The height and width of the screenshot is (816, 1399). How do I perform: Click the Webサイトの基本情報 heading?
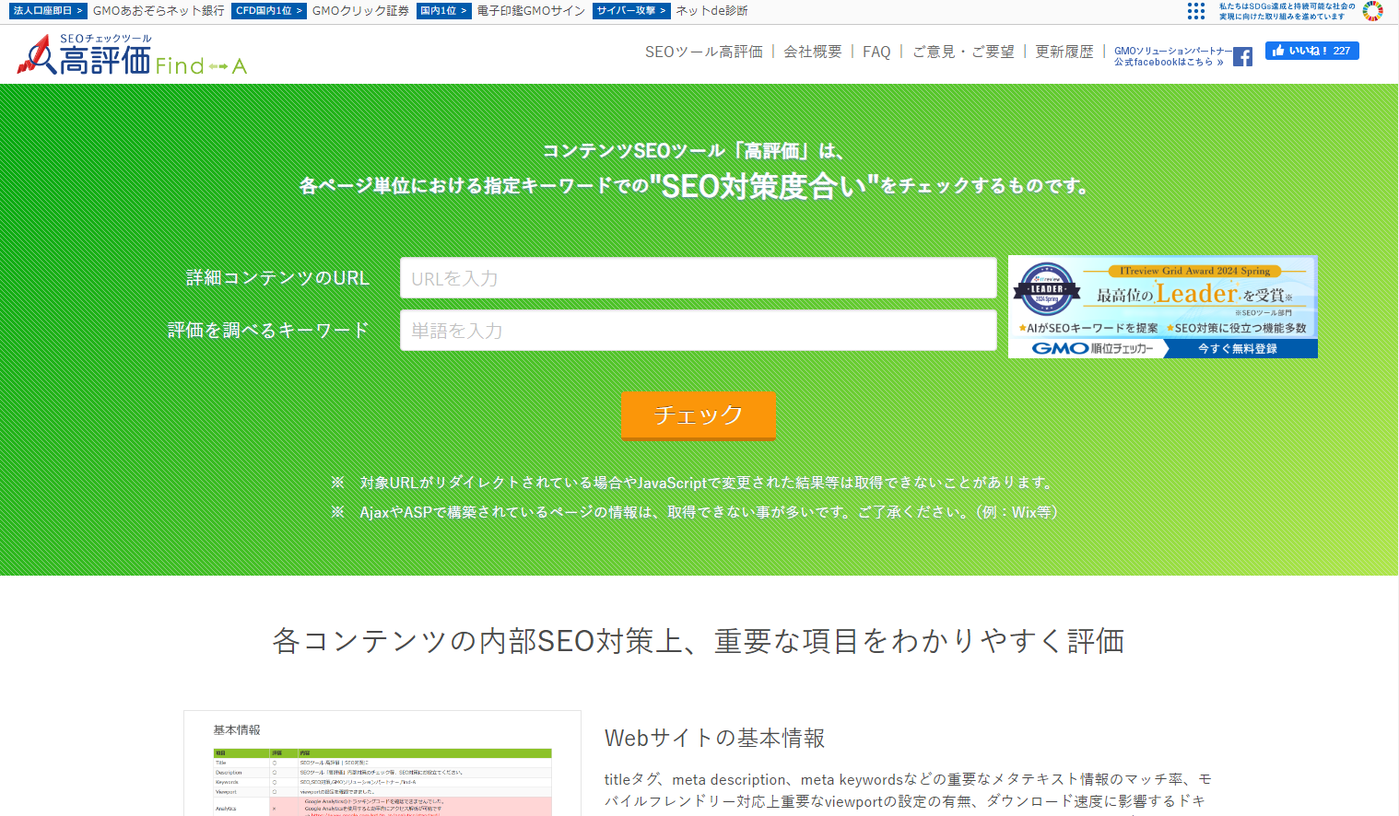coord(714,738)
